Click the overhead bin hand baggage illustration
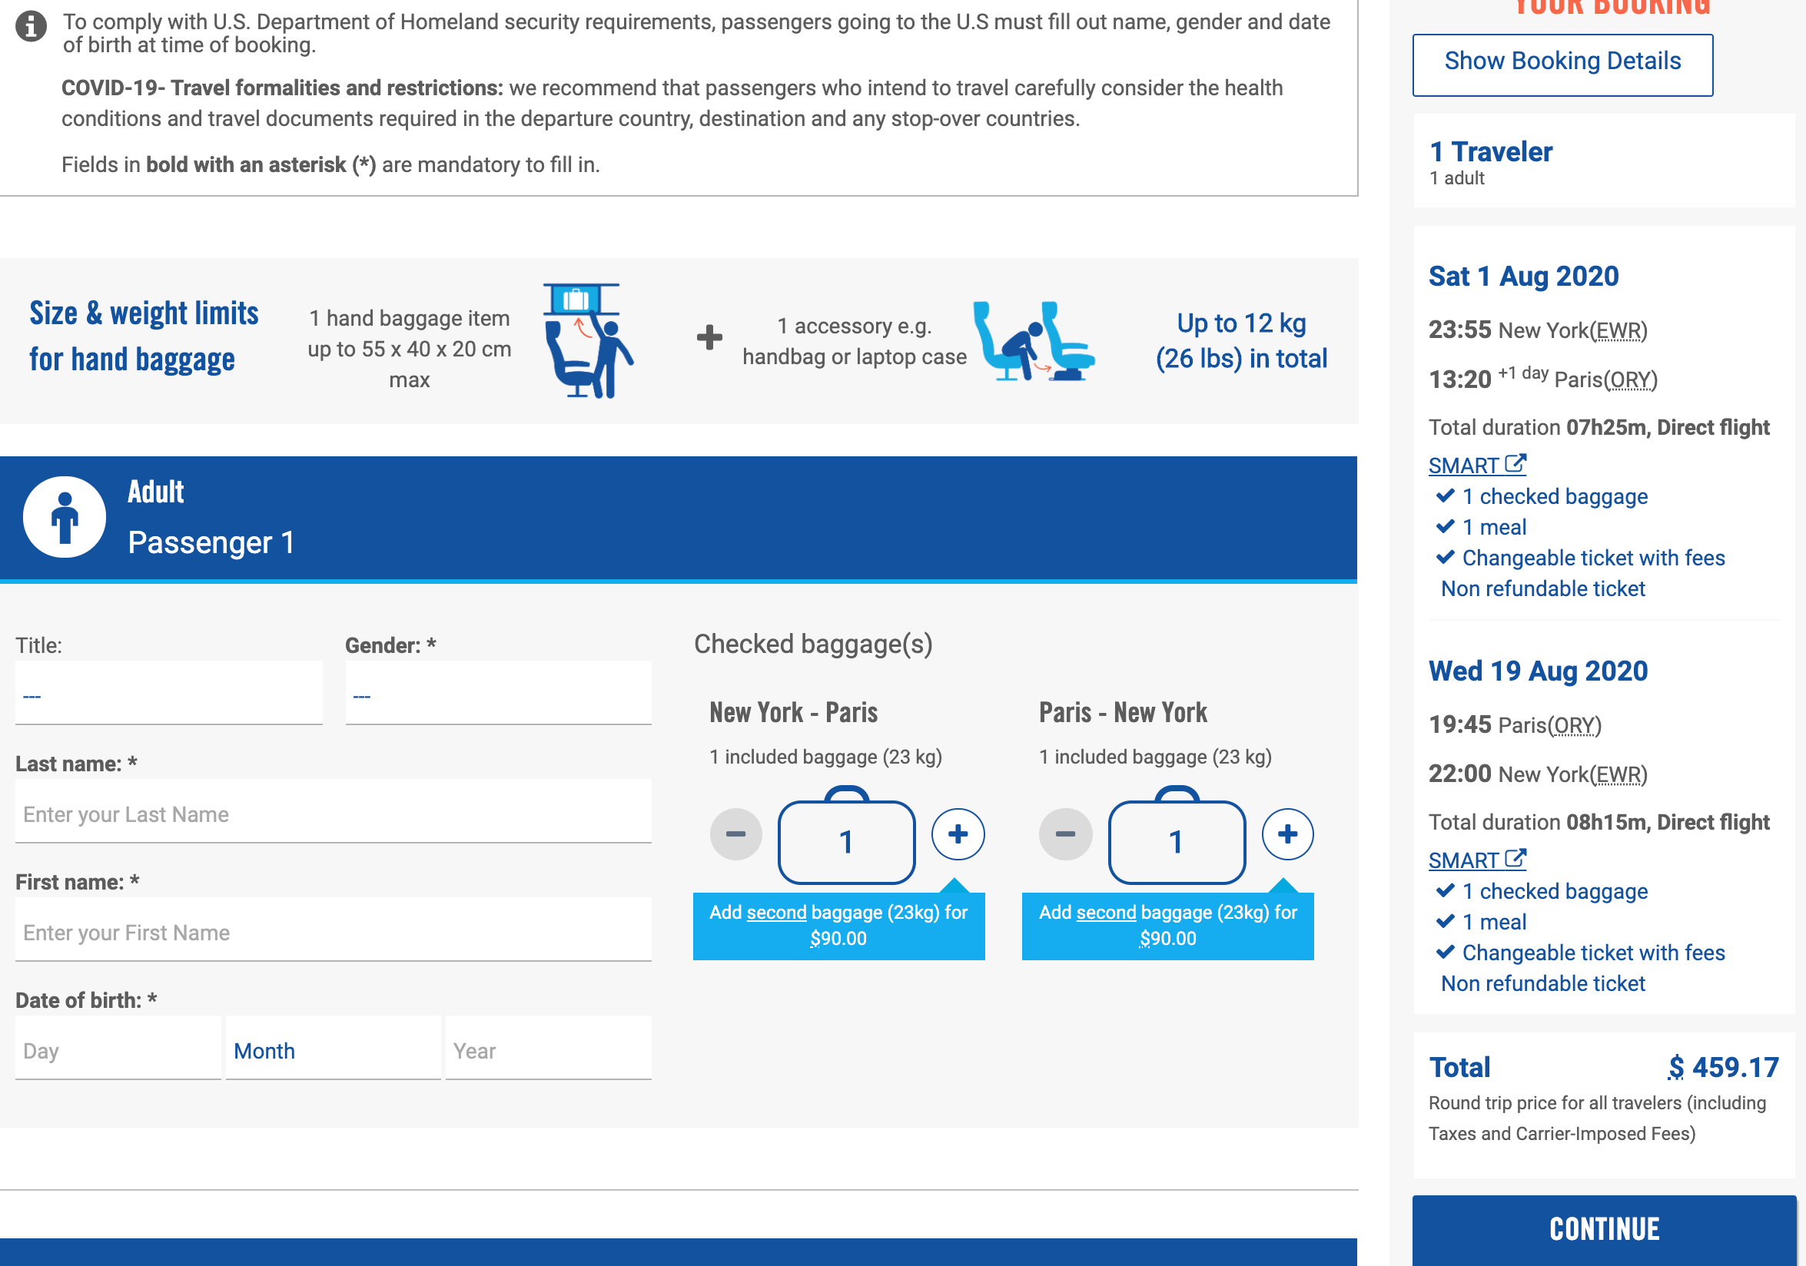This screenshot has width=1806, height=1266. point(588,340)
